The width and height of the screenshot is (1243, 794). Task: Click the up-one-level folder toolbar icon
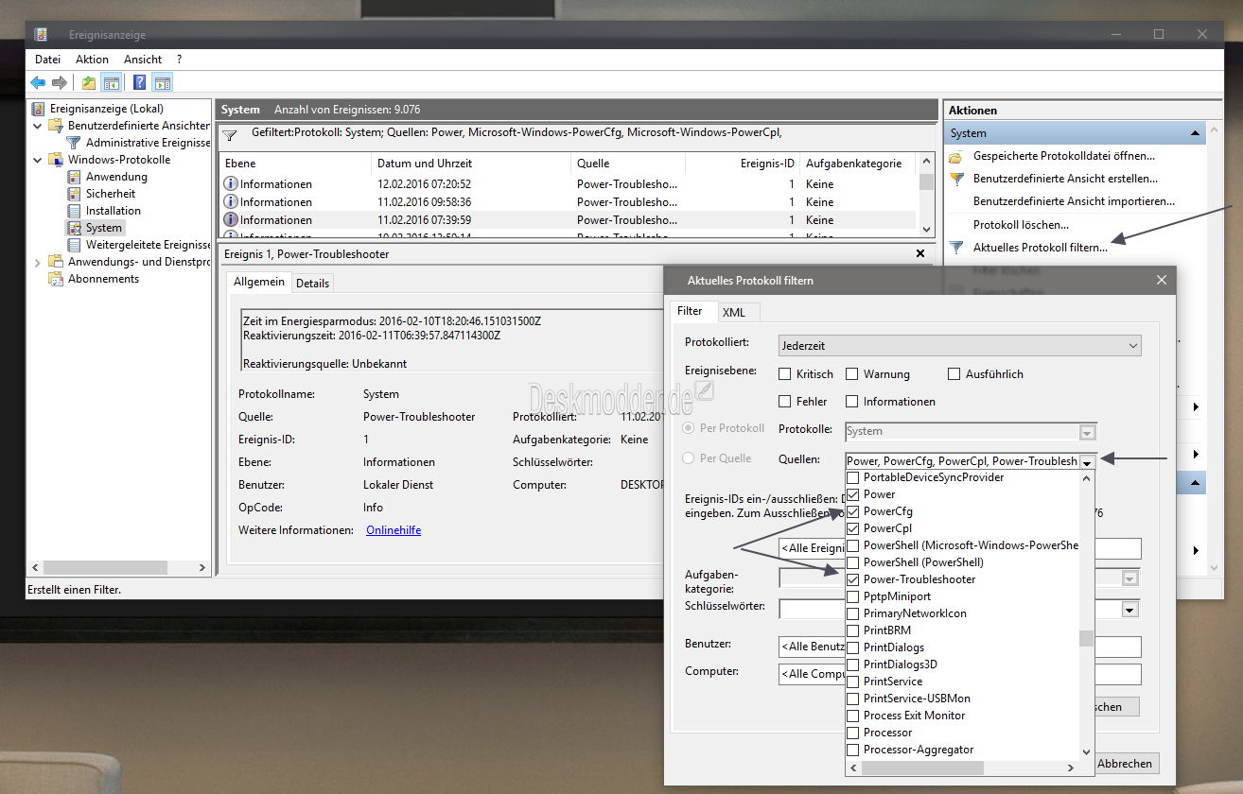coord(89,82)
